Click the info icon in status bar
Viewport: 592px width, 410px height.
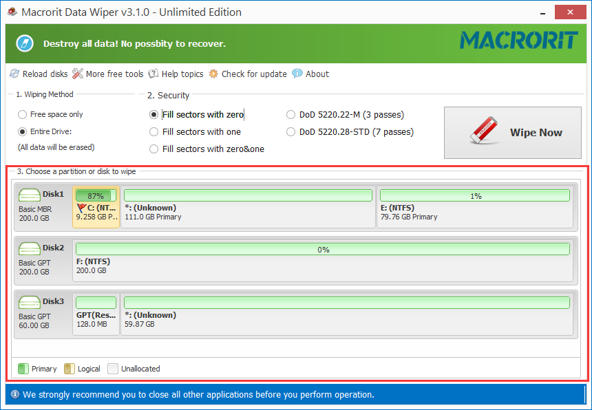pos(14,395)
